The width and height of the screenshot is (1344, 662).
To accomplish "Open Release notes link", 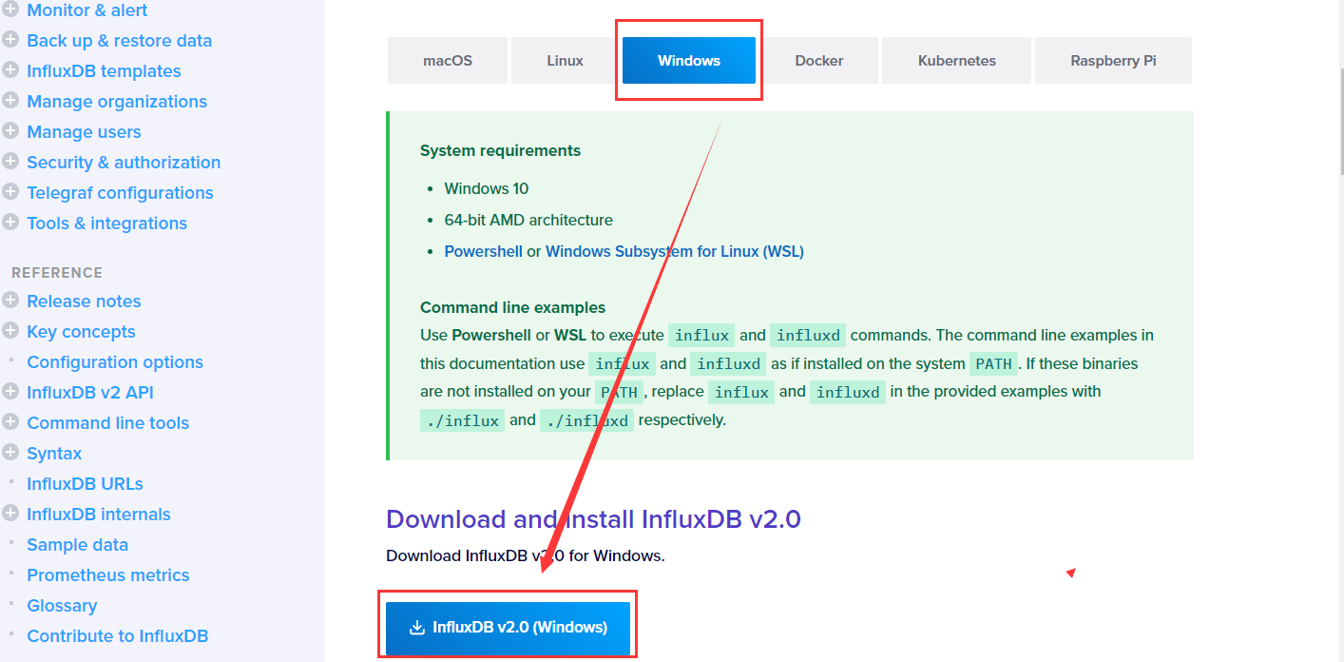I will 84,302.
